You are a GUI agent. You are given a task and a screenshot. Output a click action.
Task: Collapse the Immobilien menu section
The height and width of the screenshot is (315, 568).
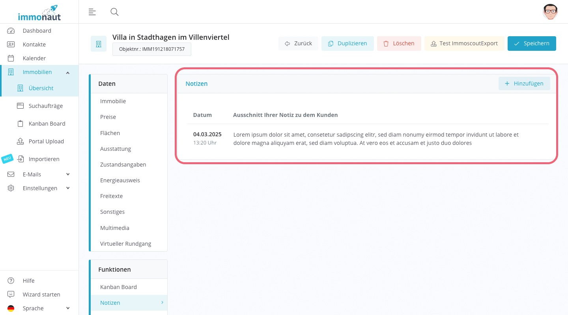pos(67,72)
